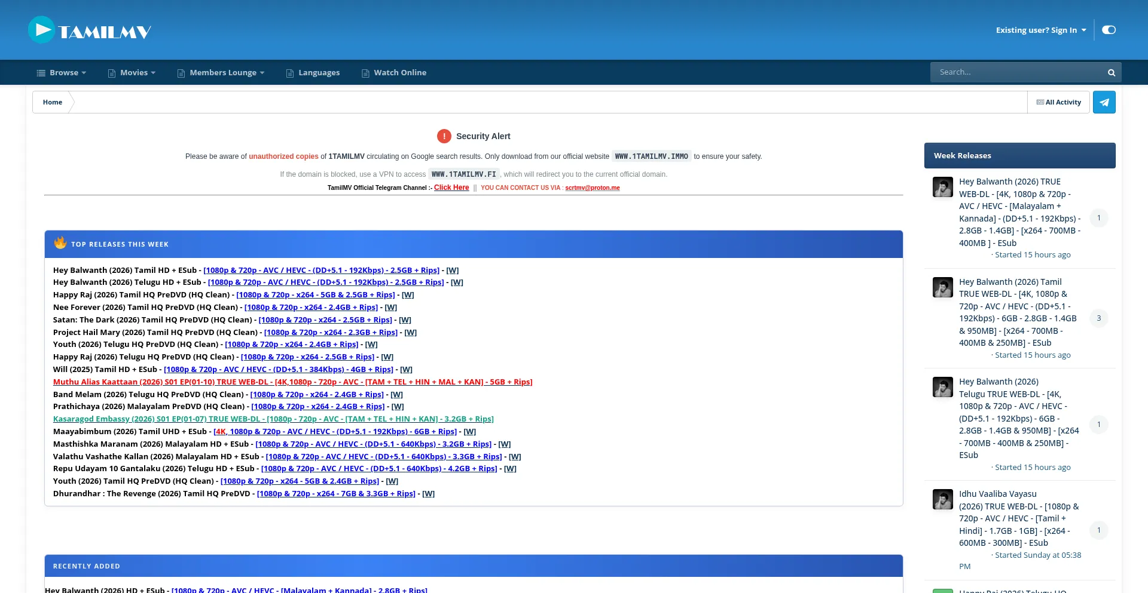Click [W] link on Maayabimbum row

click(x=470, y=432)
